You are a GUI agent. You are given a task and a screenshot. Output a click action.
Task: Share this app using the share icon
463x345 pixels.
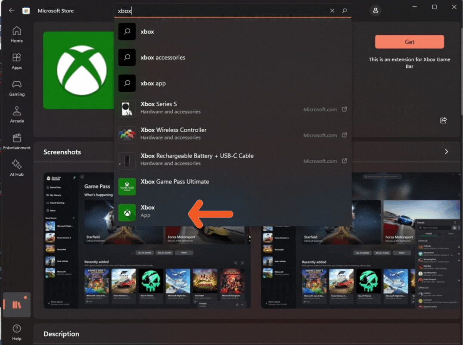pyautogui.click(x=444, y=121)
